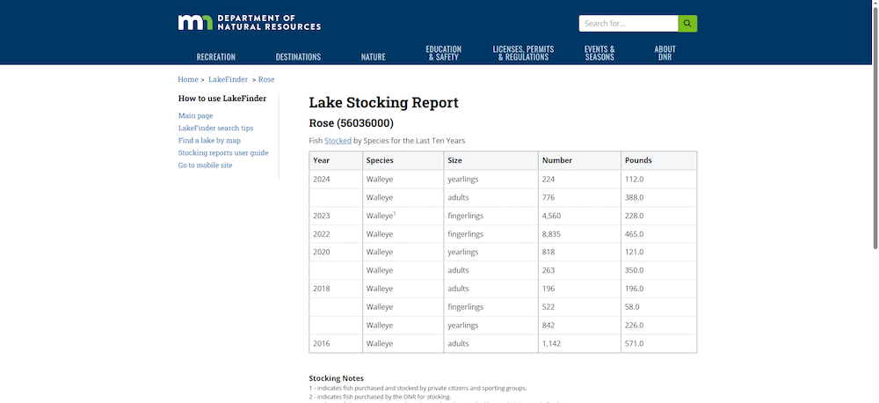Click the green search magnifier button

click(x=687, y=24)
